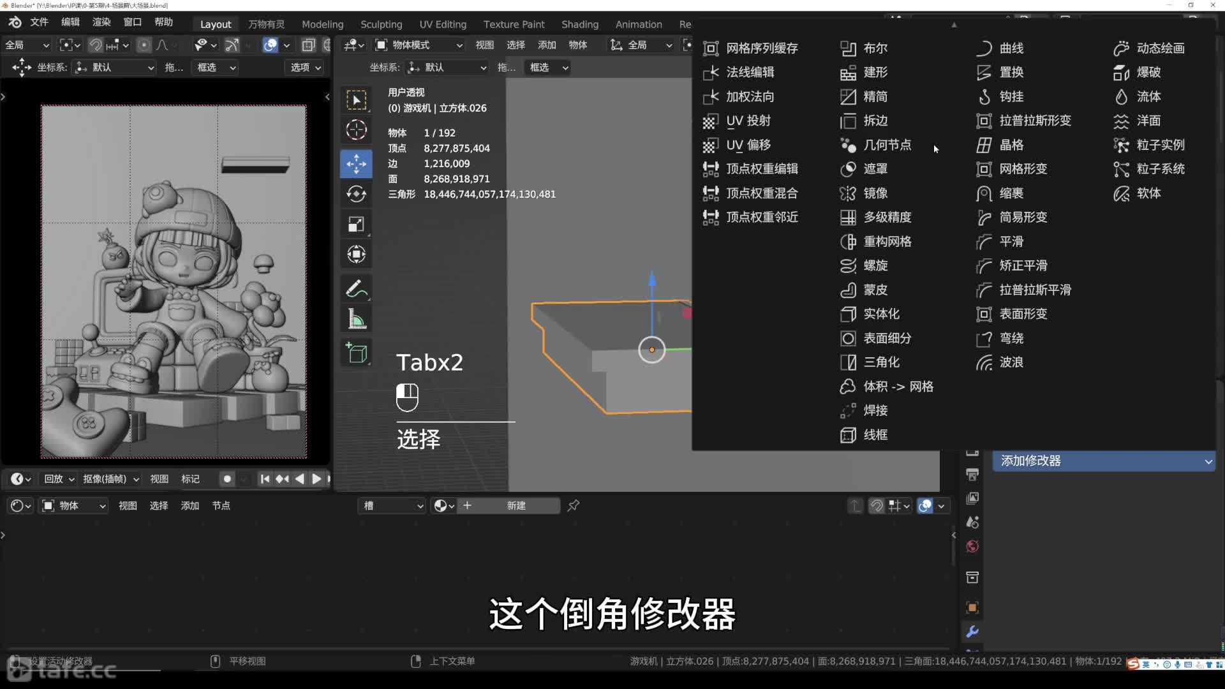Jump to first frame in playback controls
This screenshot has width=1225, height=689.
(x=265, y=479)
